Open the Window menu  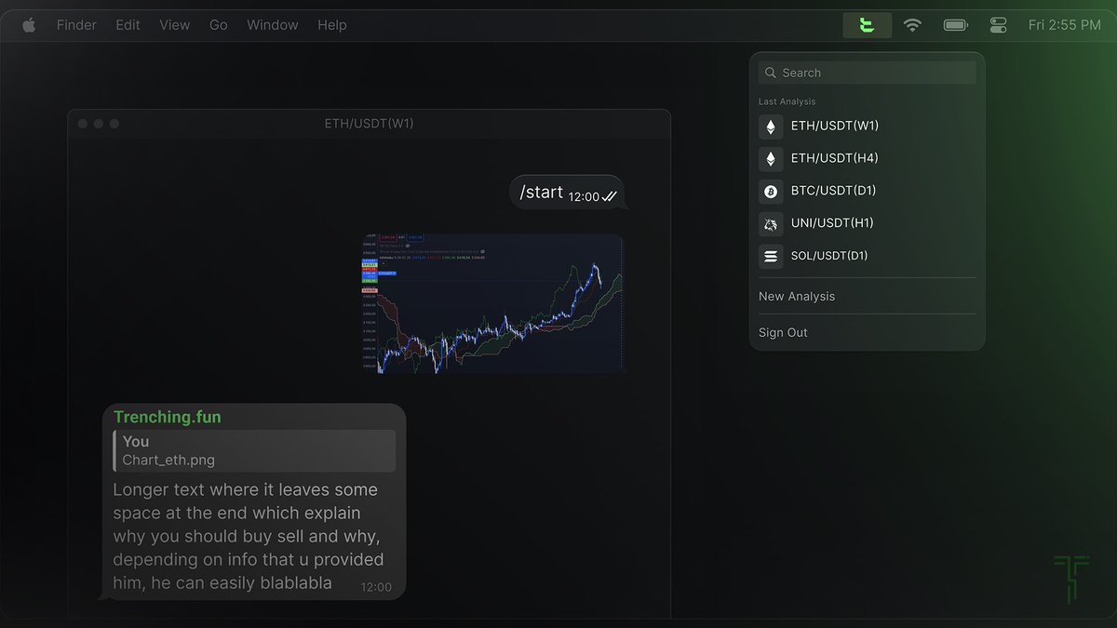(273, 25)
